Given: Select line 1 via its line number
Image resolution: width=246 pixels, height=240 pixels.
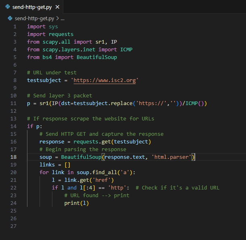Looking at the screenshot, I should [15, 27].
